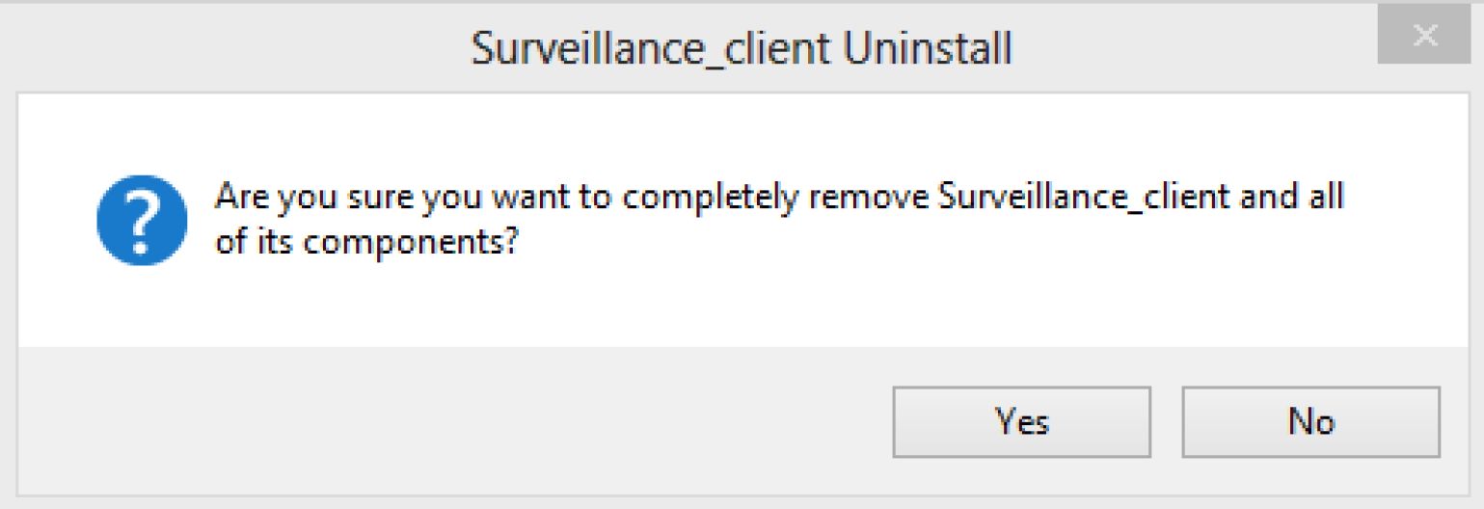This screenshot has width=1484, height=509.
Task: Cancel the uninstall by pressing No
Action: click(x=1310, y=421)
